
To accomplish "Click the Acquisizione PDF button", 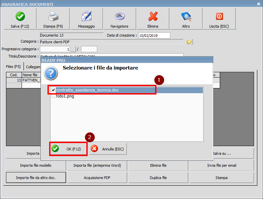I will point(97,178).
